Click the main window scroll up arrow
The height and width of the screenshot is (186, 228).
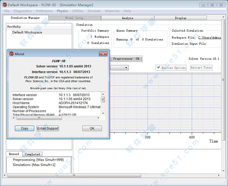[223, 17]
